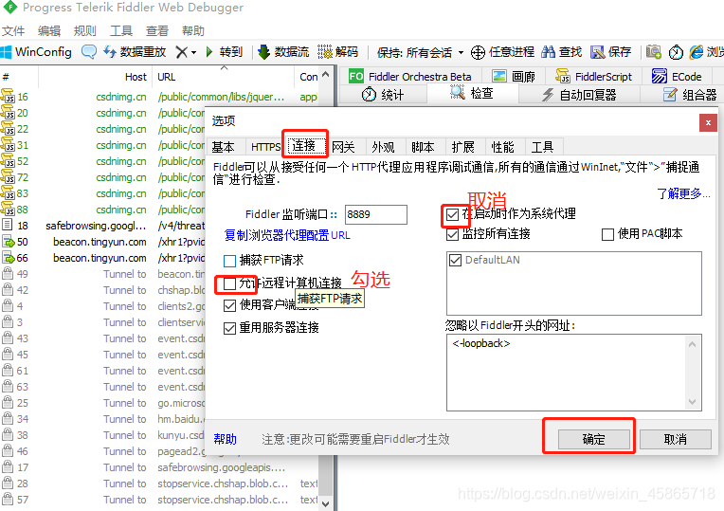The width and height of the screenshot is (724, 511).
Task: Switch to the 基本 options tab
Action: pyautogui.click(x=224, y=147)
